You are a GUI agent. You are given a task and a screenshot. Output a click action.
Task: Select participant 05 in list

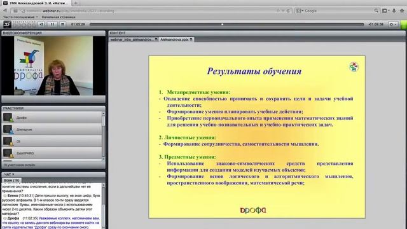pyautogui.click(x=52, y=141)
